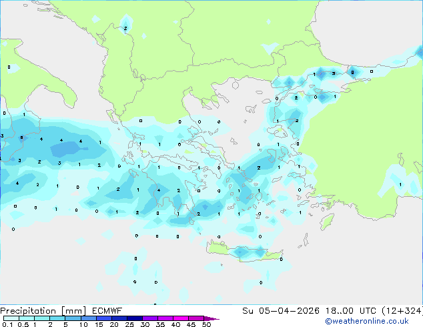423x327 pixels.
Task: Click the "30" legend scale value
Action: click(145, 324)
